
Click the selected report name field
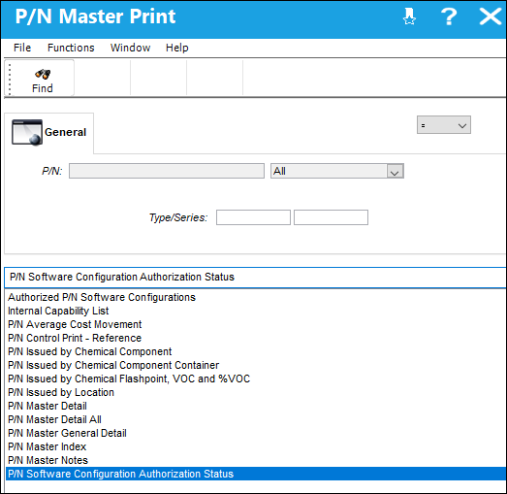256,278
